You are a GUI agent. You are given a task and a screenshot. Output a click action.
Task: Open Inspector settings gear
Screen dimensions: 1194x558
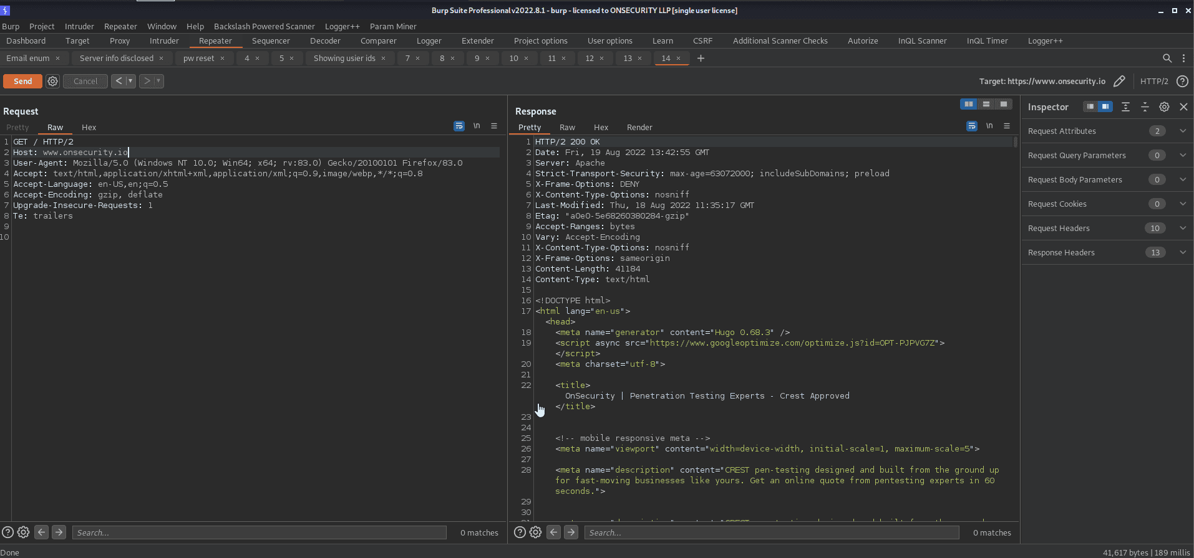click(x=1164, y=107)
